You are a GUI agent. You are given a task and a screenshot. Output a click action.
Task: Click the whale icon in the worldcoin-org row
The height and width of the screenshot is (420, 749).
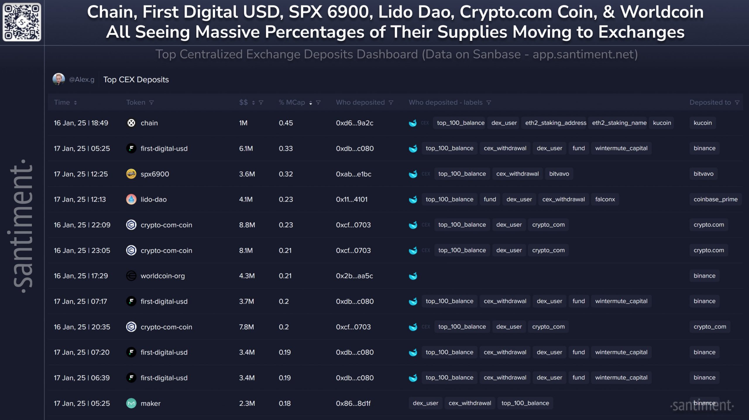(413, 276)
